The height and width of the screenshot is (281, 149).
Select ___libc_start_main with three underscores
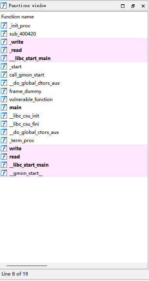point(30,59)
